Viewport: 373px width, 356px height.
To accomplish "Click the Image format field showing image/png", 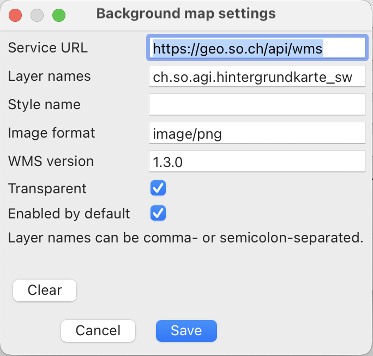I will click(256, 133).
